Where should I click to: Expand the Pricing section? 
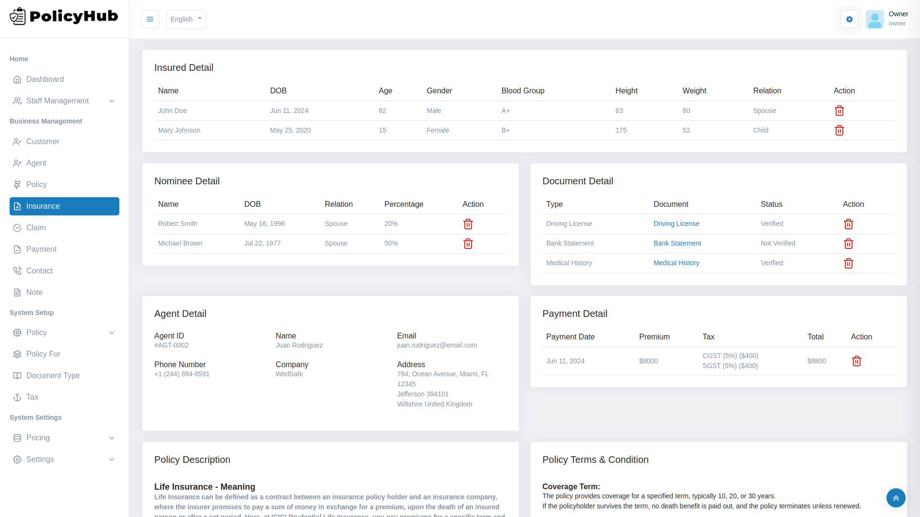point(112,438)
